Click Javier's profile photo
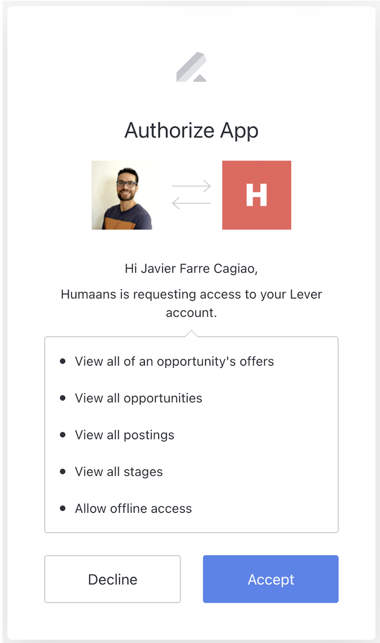 pos(122,195)
